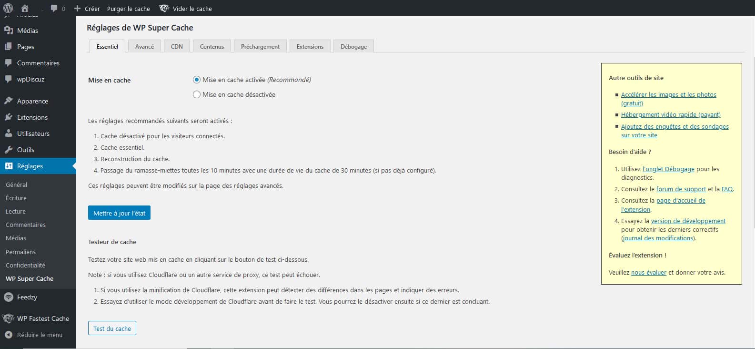Viewport: 755px width, 349px height.
Task: Click the Réglages sliders icon
Action: coord(9,166)
